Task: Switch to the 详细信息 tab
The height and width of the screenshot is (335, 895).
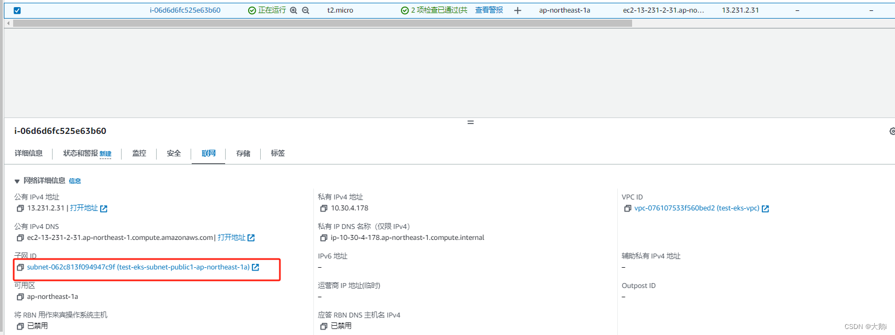Action: tap(28, 154)
